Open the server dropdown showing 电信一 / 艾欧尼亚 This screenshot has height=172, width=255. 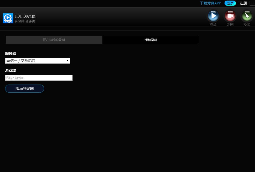[x=36, y=61]
